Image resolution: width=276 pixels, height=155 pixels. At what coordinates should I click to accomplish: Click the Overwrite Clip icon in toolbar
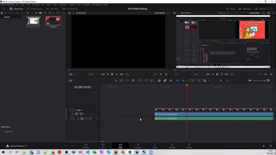146,81
